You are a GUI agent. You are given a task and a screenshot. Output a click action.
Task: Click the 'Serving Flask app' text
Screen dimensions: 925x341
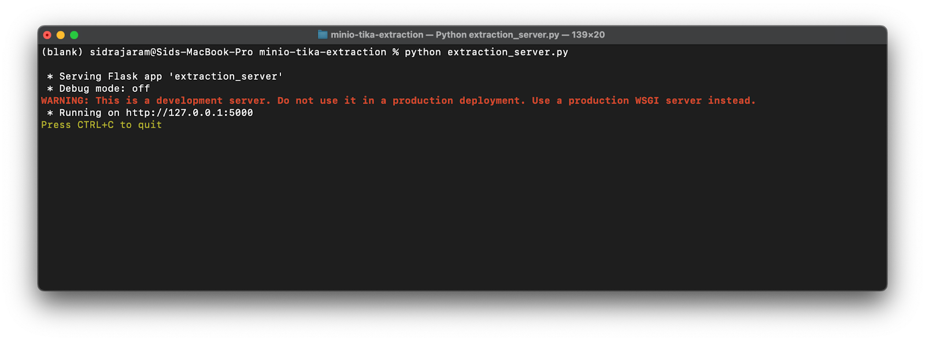click(x=98, y=76)
